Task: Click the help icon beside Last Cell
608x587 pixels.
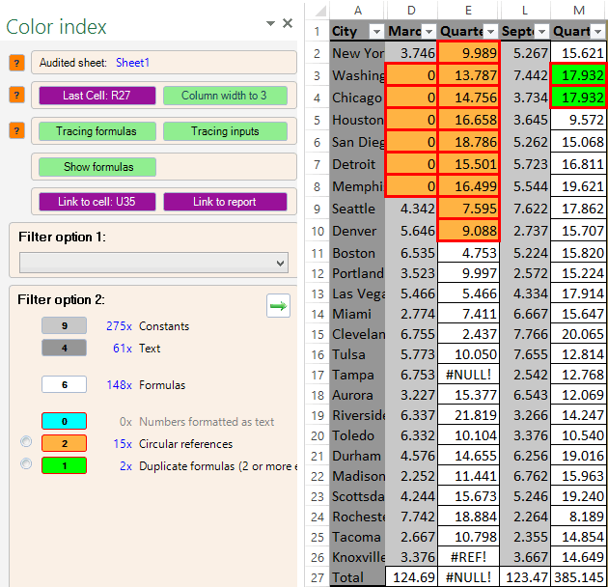Action: coord(16,95)
